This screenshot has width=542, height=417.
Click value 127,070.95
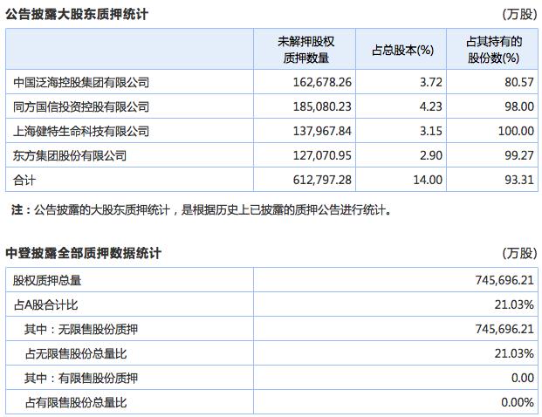[x=322, y=155]
